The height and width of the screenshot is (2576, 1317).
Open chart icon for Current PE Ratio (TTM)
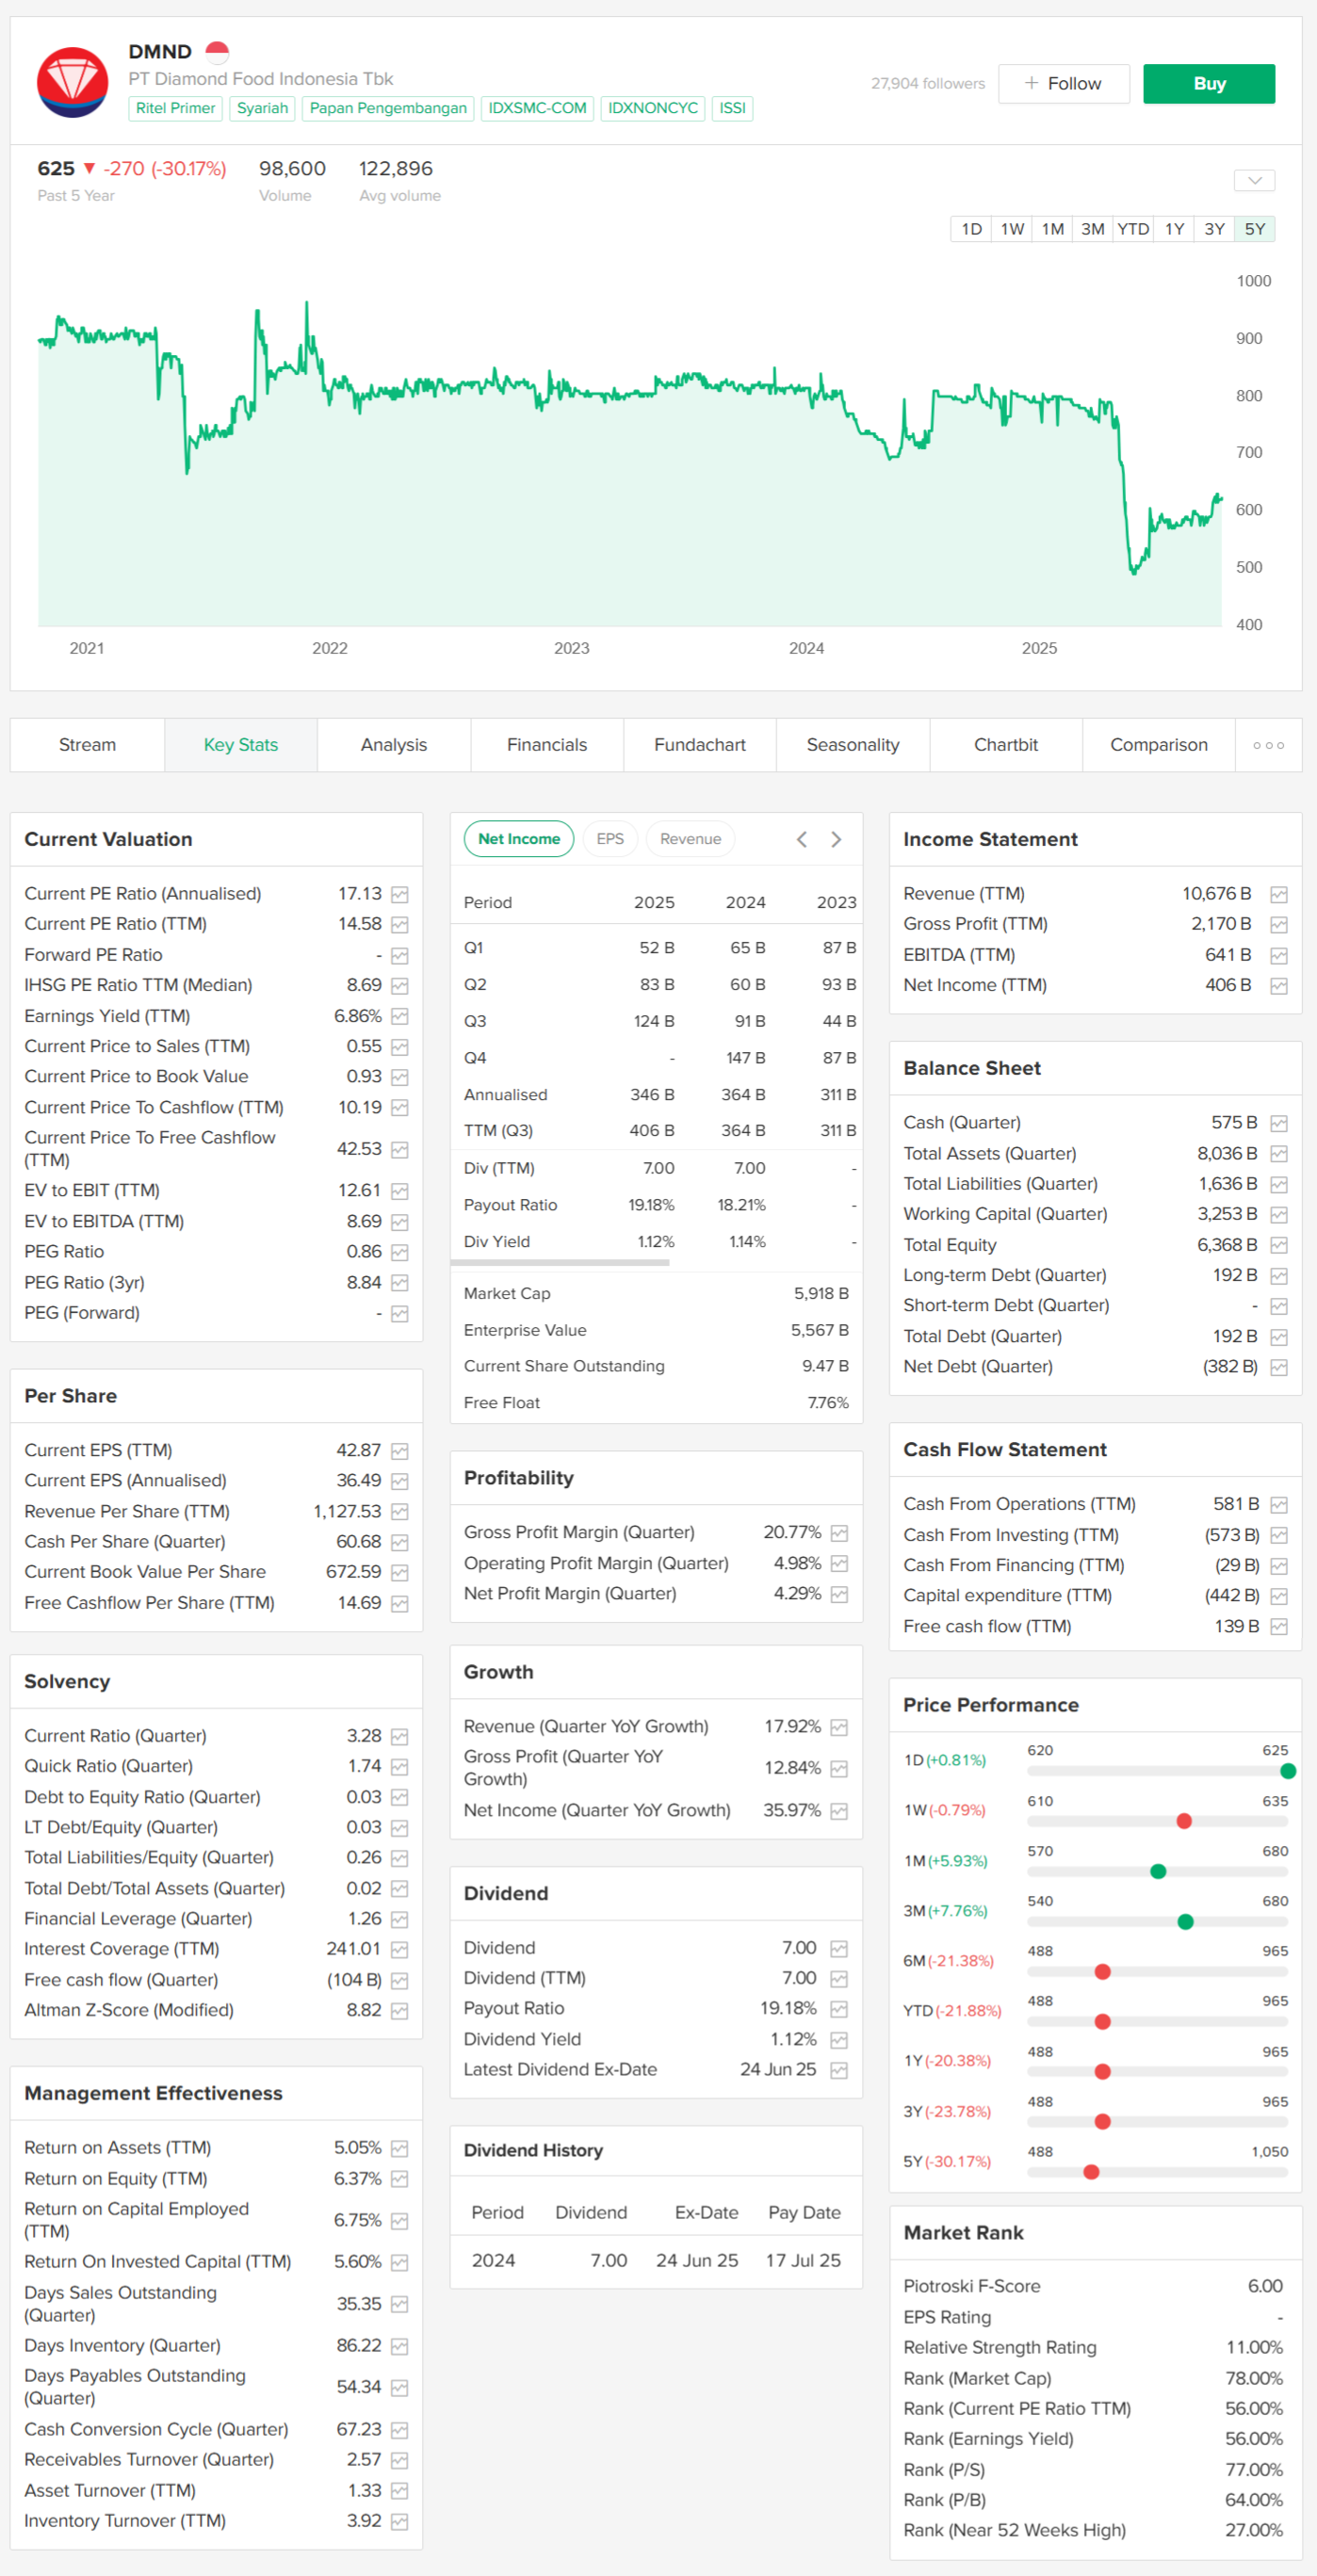tap(400, 925)
